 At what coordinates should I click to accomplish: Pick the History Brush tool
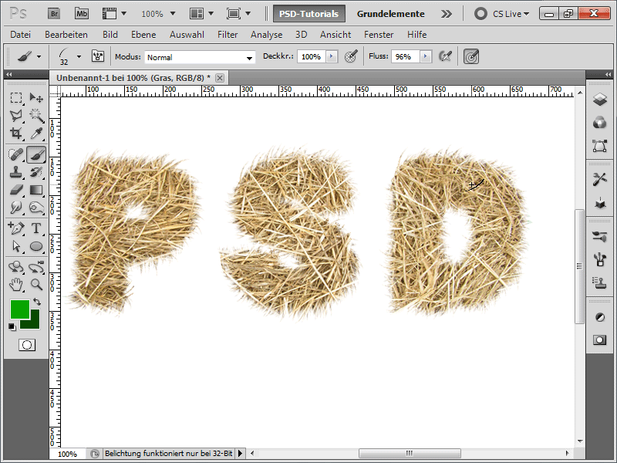coord(36,172)
